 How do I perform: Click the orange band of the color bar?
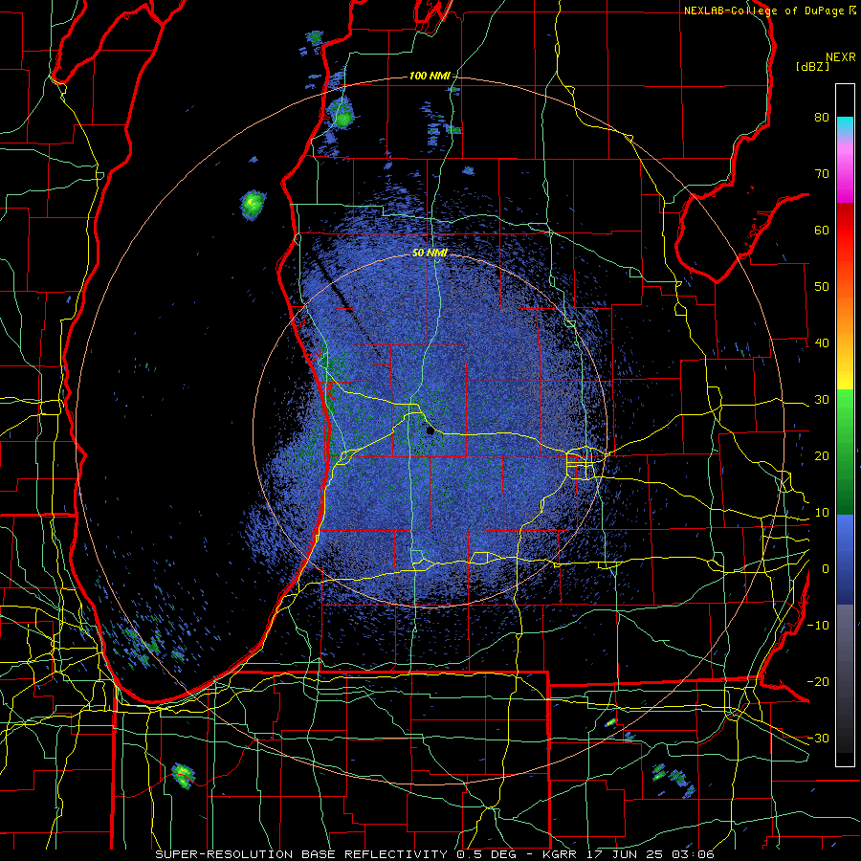(x=845, y=313)
